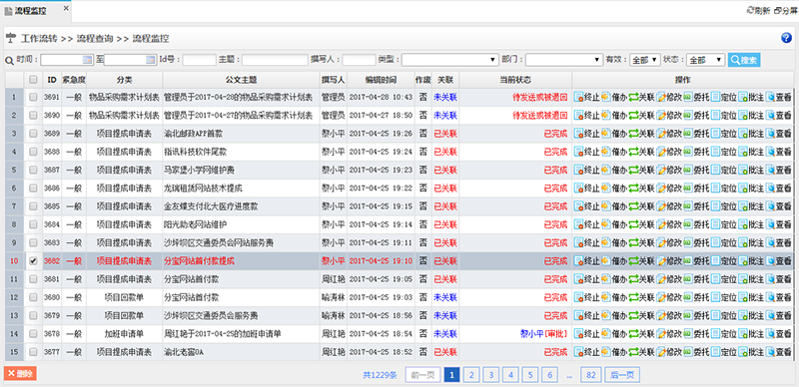Click 关联 for row 3681
Screen dimensions: 799x387
pos(641,279)
